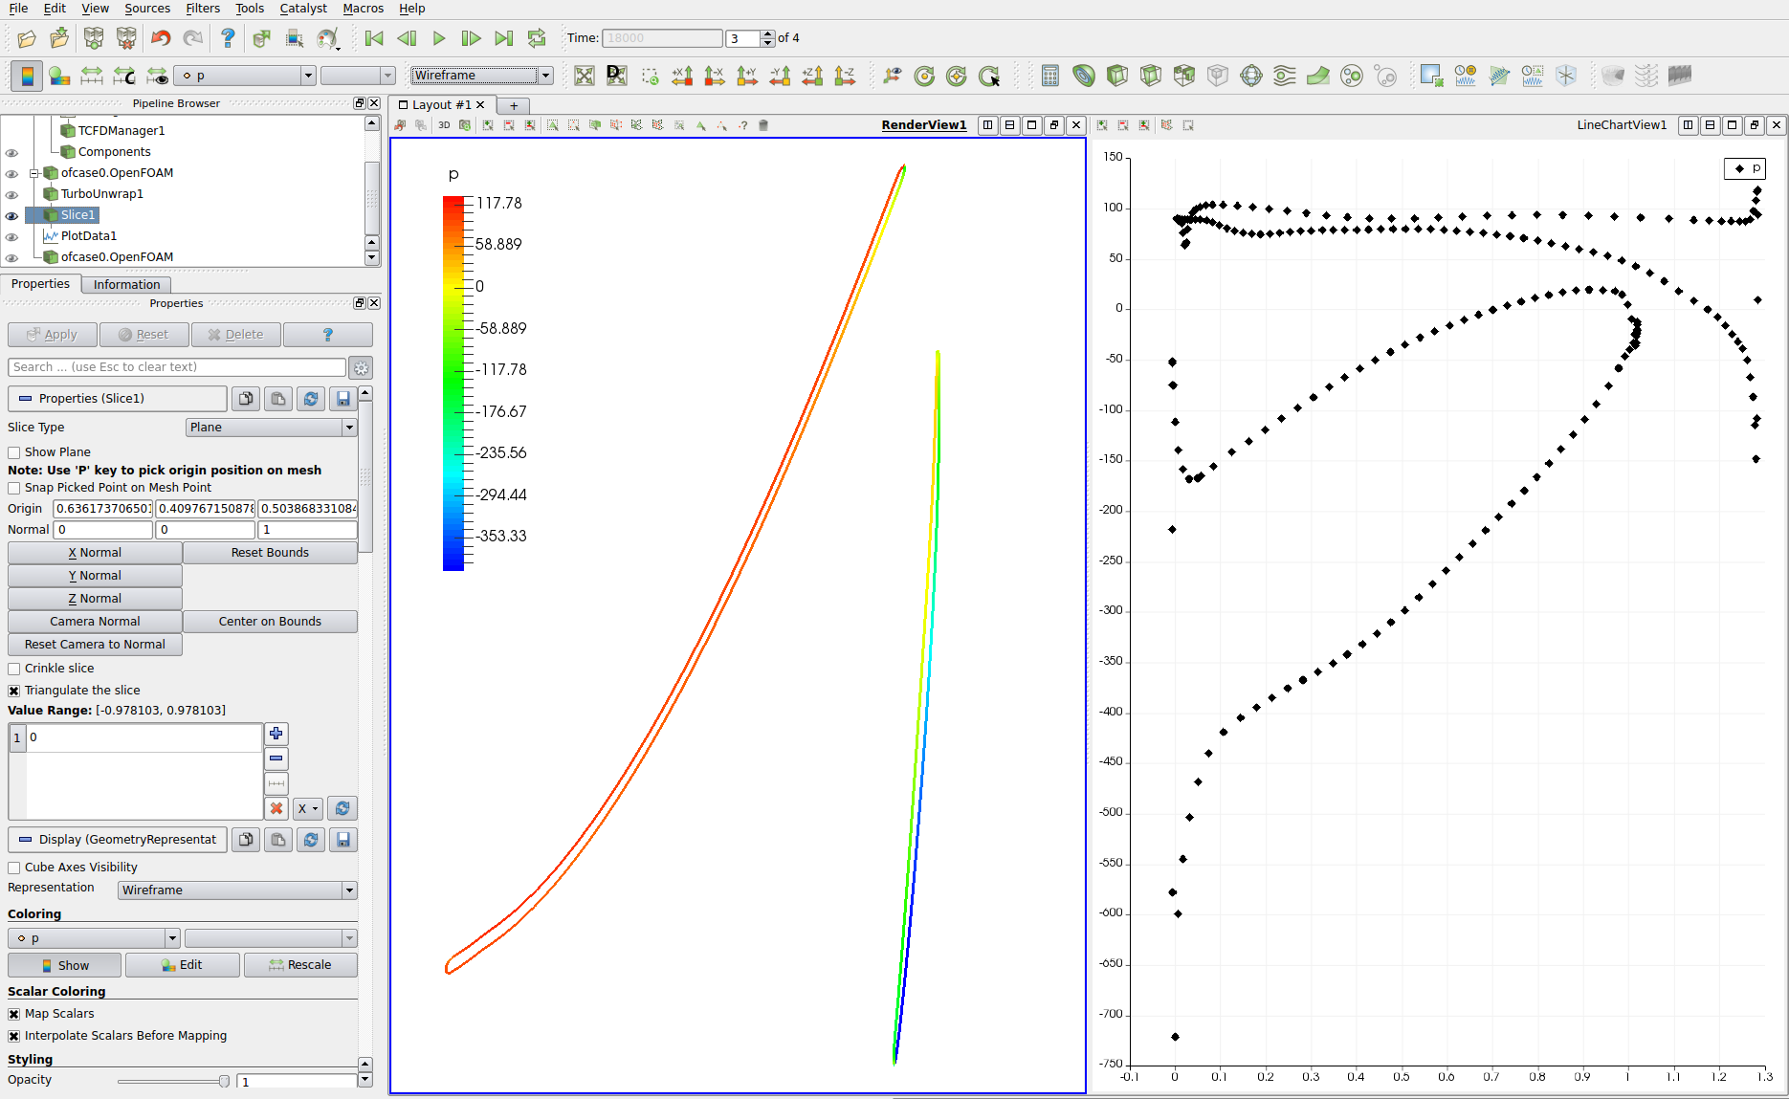Click the Glyph filter icon
1789x1099 pixels.
(x=1250, y=76)
